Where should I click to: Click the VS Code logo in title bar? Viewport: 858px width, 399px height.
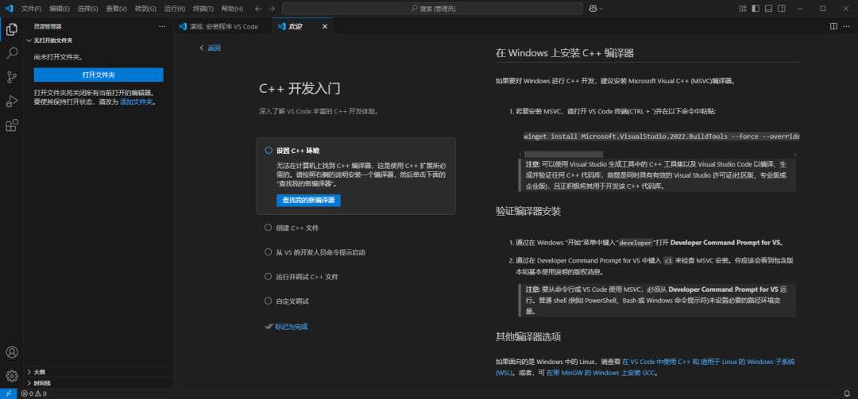point(9,8)
